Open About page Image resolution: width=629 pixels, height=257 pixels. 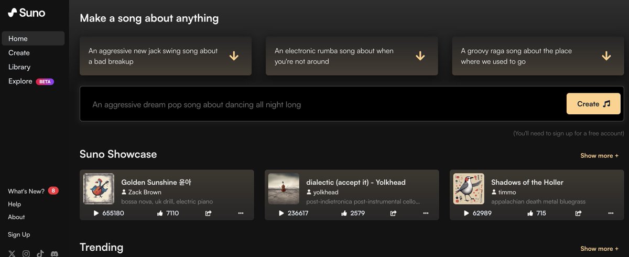tap(16, 217)
